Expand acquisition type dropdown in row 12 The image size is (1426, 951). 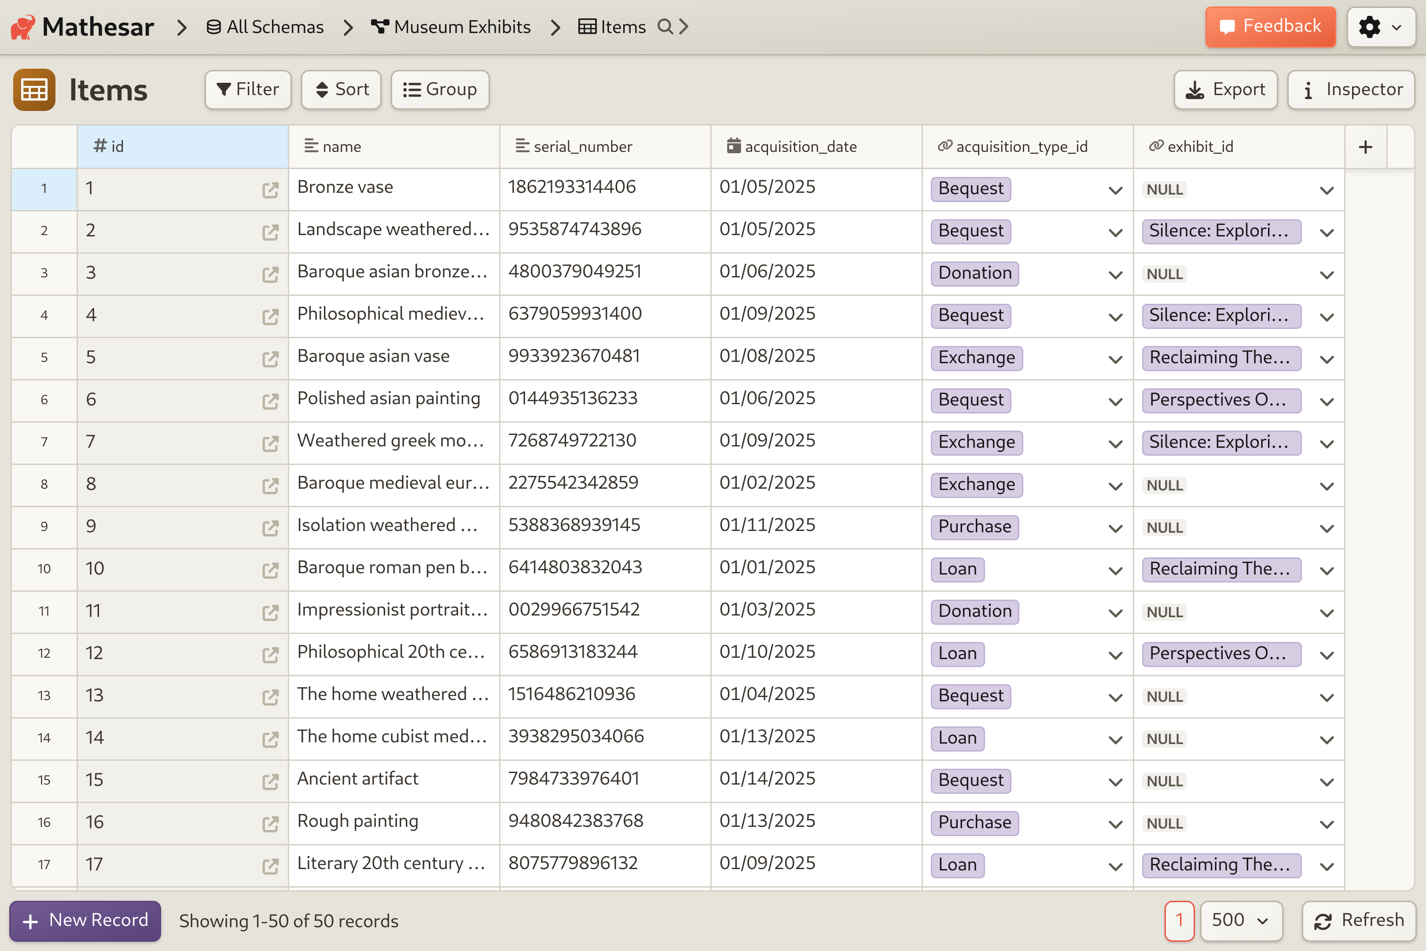(1115, 656)
